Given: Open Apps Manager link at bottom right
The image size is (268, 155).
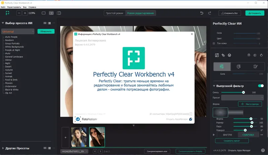Looking at the screenshot, I should 239,150.
